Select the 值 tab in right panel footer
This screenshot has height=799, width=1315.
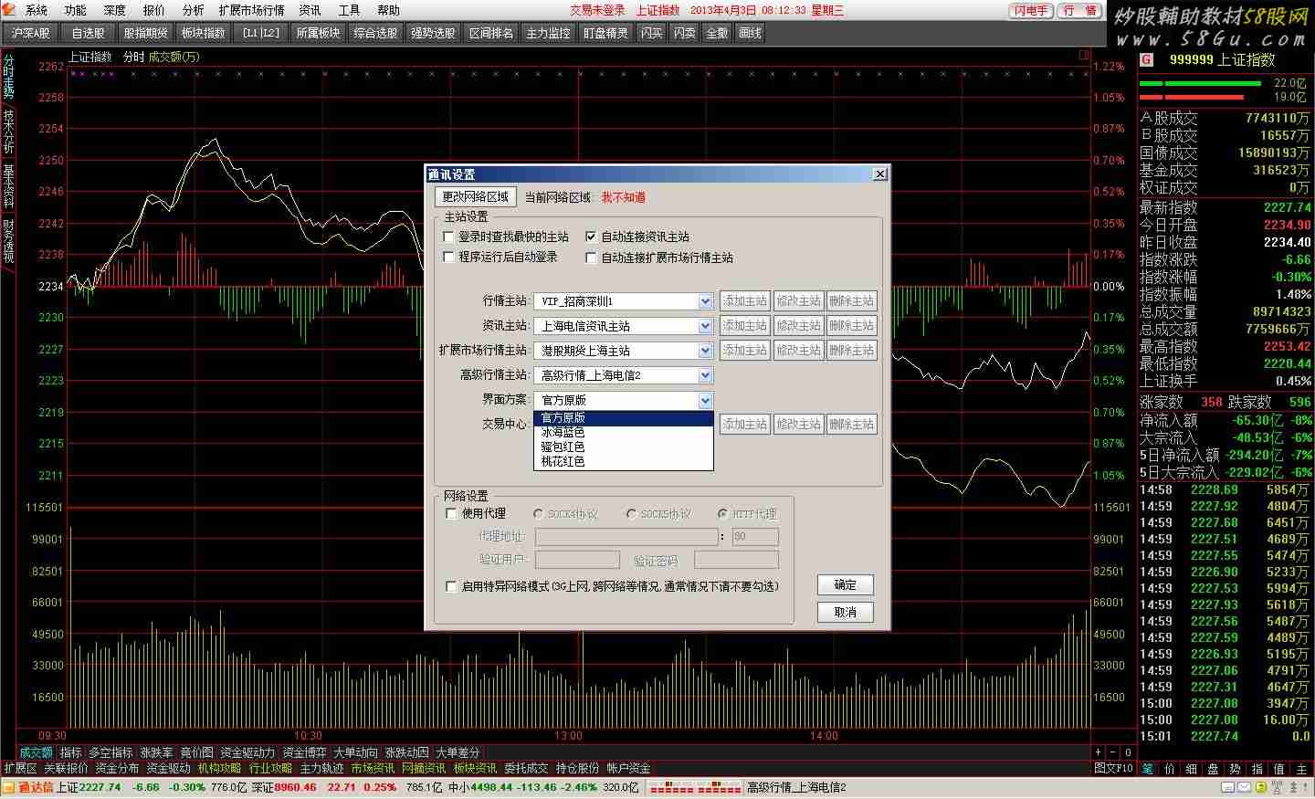point(1279,769)
